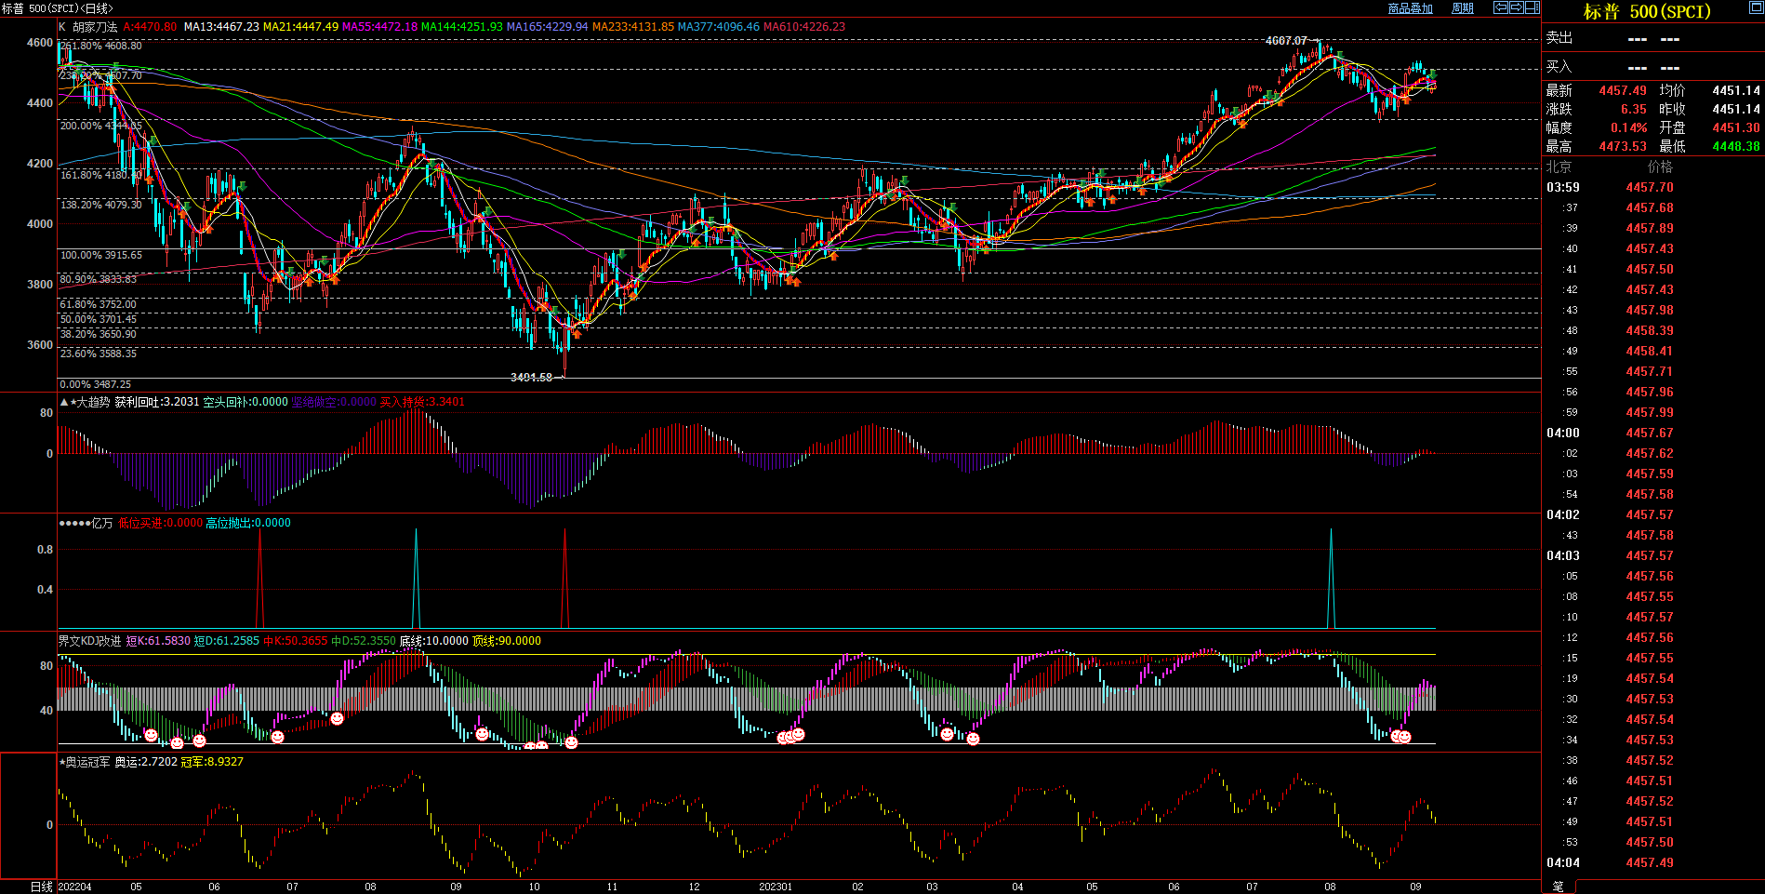Open the 商品叠加 overlay link
Screen dimensions: 1765x894
1410,8
